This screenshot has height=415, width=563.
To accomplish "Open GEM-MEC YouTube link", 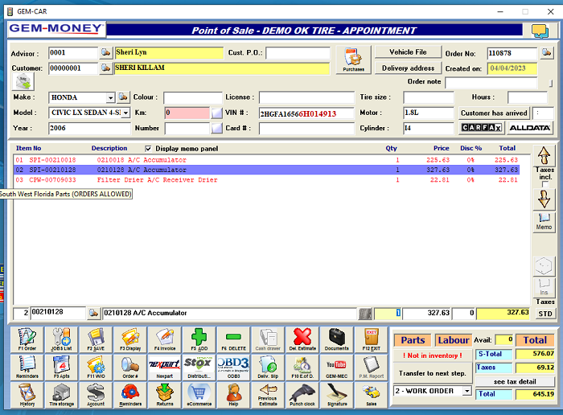I will (336, 367).
